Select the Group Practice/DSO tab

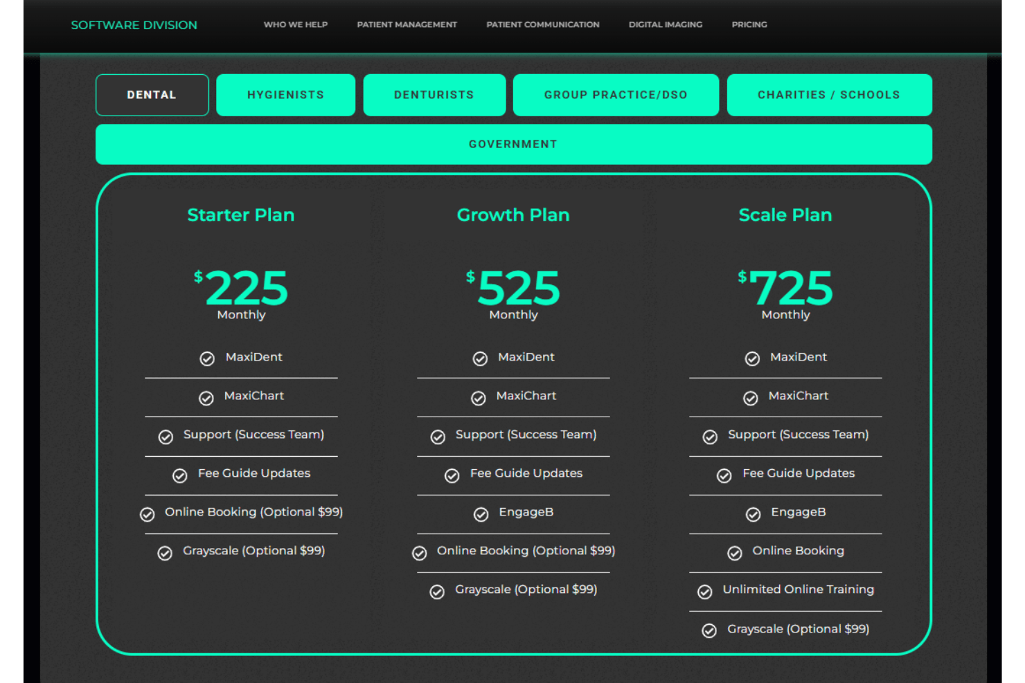click(616, 95)
